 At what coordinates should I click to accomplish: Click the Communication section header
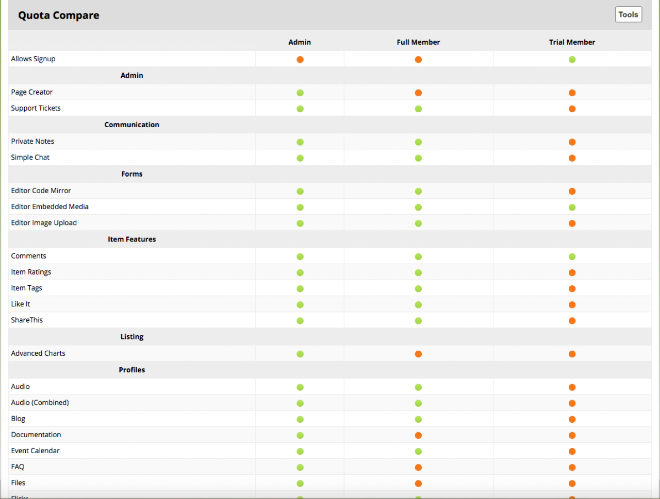131,125
